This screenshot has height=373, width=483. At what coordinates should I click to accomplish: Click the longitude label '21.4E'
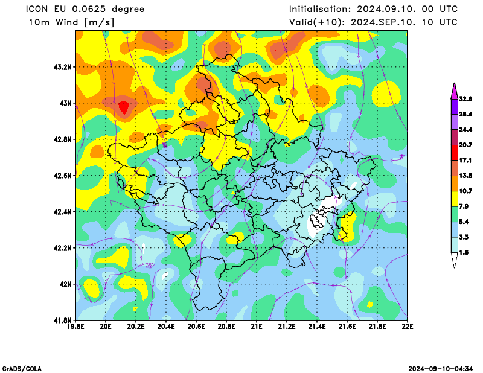(317, 326)
